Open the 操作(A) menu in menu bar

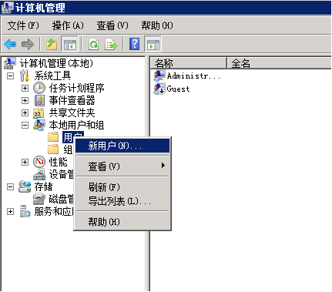click(68, 25)
